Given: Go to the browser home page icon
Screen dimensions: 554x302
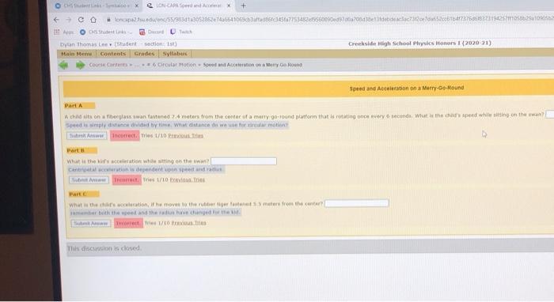Looking at the screenshot, I should [x=93, y=20].
